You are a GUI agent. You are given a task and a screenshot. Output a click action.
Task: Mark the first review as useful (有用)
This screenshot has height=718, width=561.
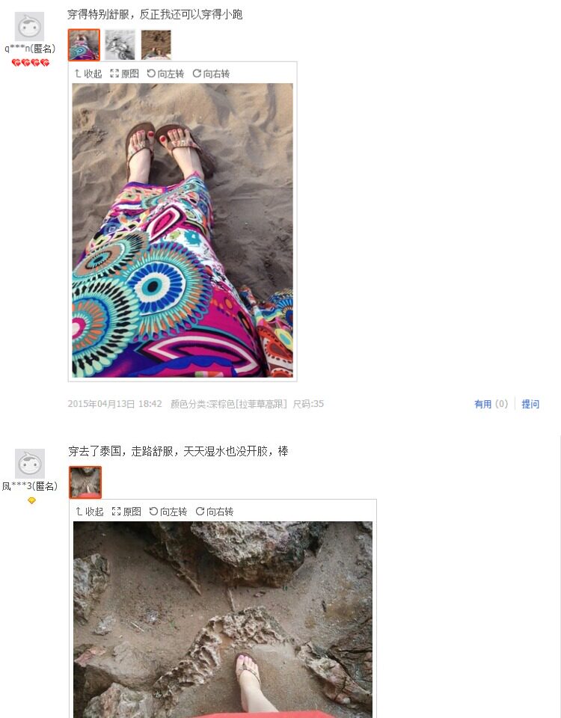click(x=491, y=404)
